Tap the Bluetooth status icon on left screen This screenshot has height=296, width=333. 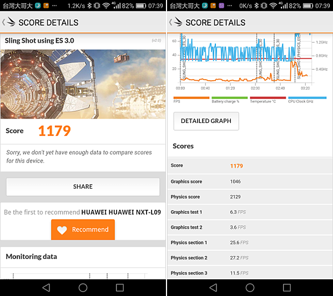pyautogui.click(x=89, y=6)
